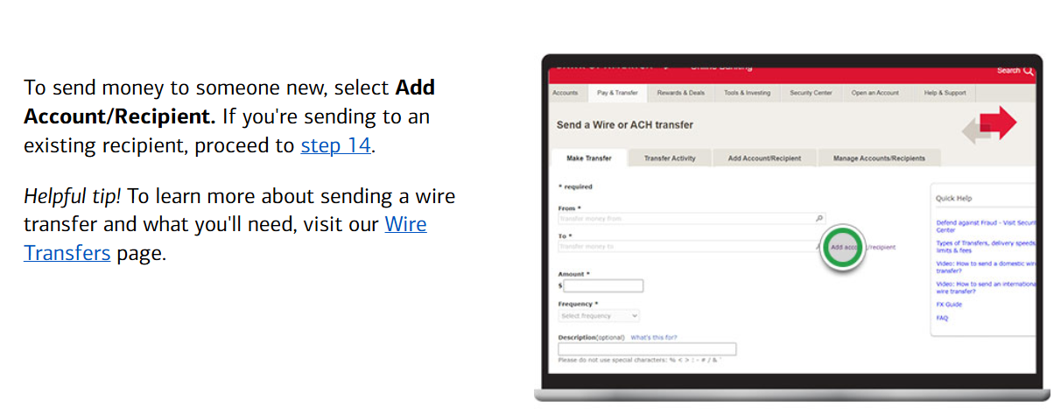This screenshot has width=1061, height=415.
Task: Follow the step 14 link
Action: (336, 145)
